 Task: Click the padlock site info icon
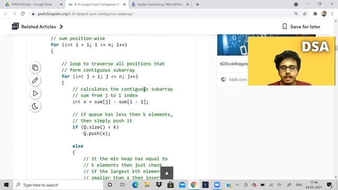33,14
